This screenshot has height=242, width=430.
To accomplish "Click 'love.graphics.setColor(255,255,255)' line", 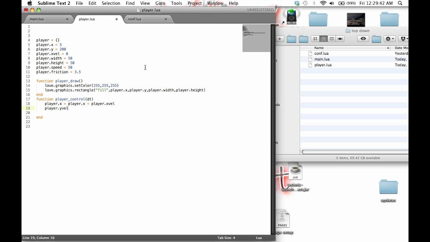I will click(x=82, y=86).
